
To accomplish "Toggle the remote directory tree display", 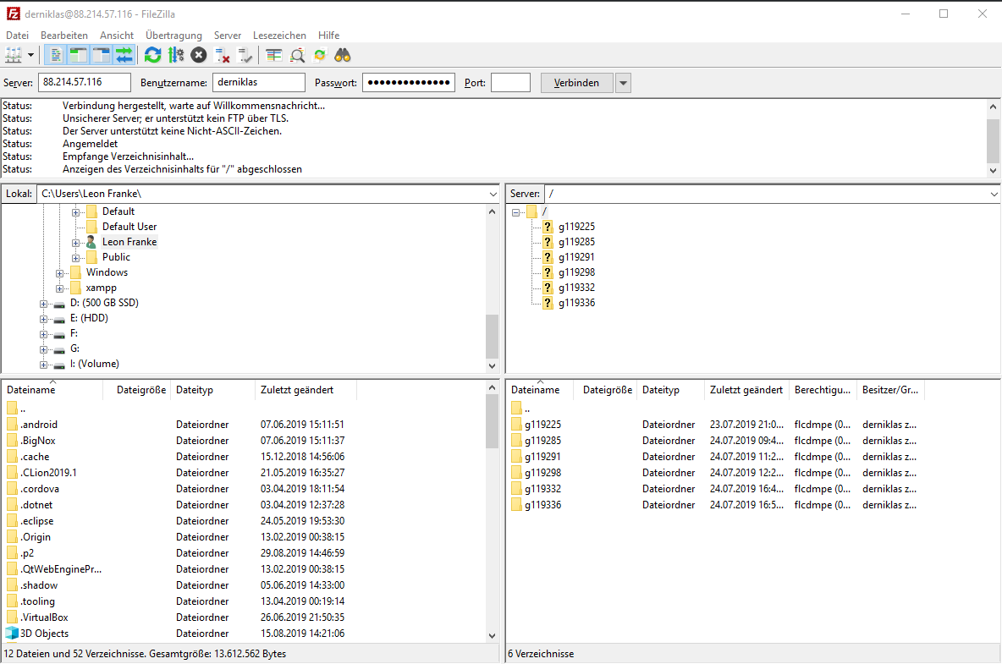I will [102, 56].
